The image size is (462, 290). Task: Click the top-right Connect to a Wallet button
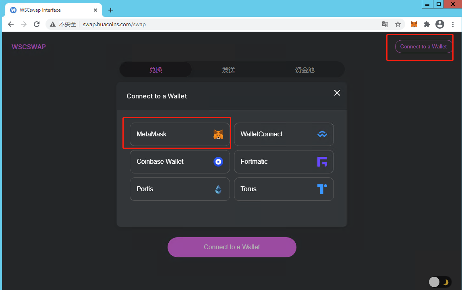(423, 47)
